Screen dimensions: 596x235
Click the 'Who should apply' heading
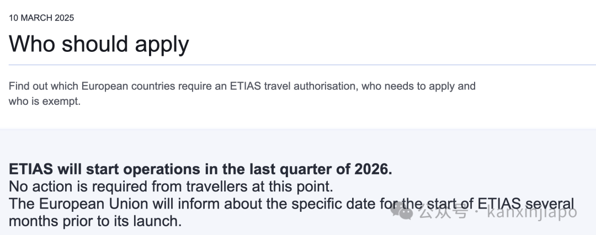tap(99, 44)
